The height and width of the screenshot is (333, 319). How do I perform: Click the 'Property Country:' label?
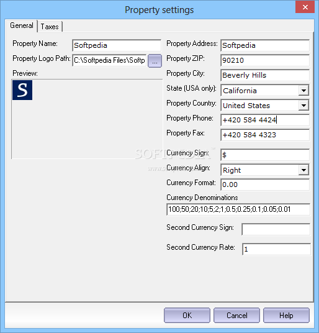pos(191,103)
